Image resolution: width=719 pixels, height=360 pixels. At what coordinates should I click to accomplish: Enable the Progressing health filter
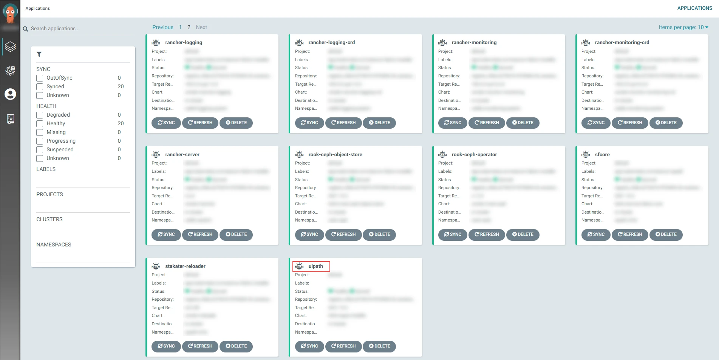click(40, 141)
